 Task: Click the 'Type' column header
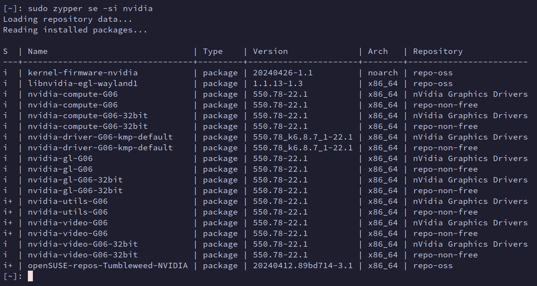coord(213,51)
